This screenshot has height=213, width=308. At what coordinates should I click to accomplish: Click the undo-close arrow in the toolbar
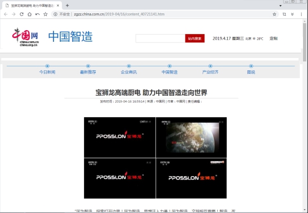37,14
